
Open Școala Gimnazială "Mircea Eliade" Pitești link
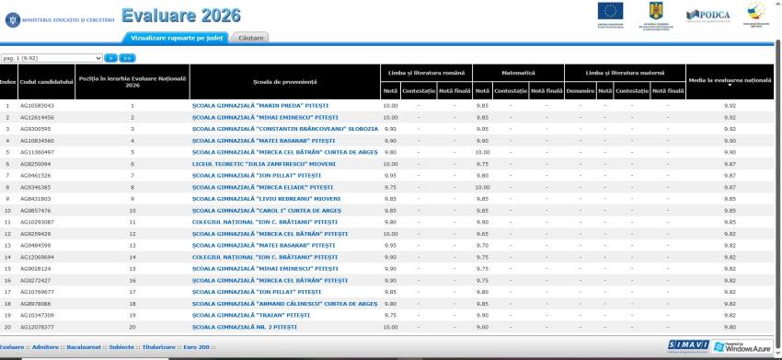click(x=262, y=187)
